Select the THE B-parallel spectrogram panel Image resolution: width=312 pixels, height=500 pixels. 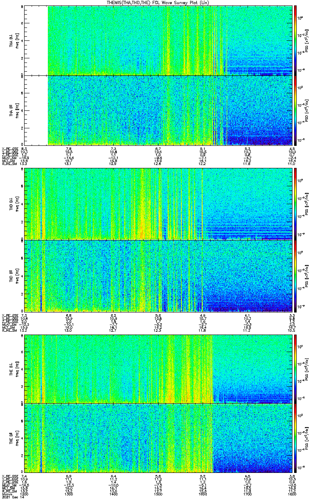point(158,438)
